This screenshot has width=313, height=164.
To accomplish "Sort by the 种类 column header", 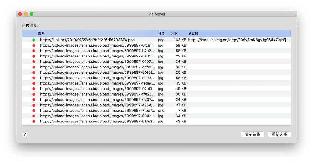I will (x=163, y=33).
